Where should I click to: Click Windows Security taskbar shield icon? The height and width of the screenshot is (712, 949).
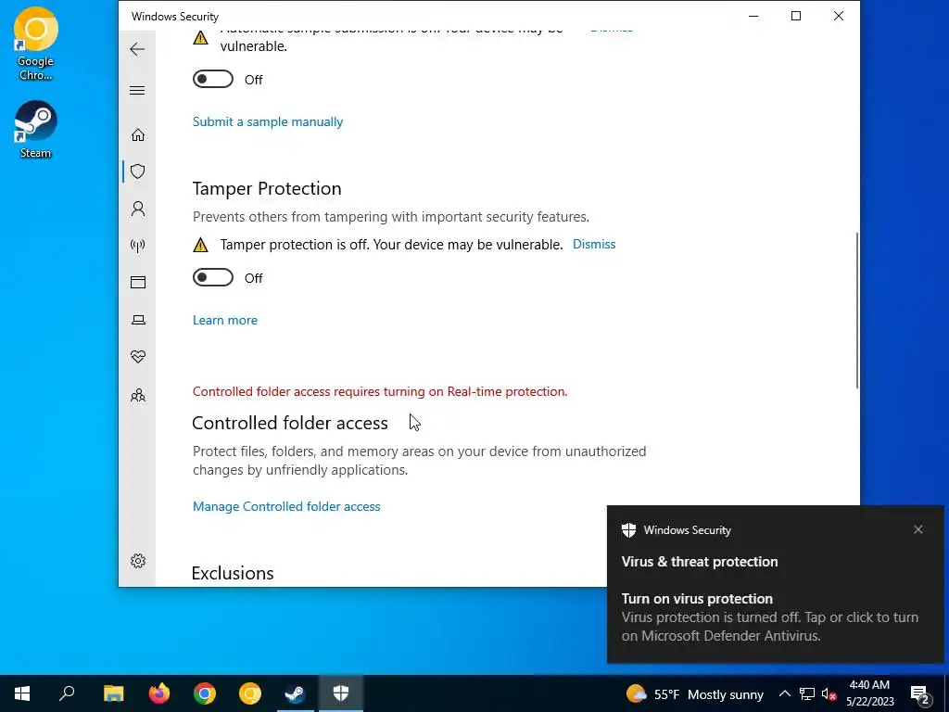pyautogui.click(x=341, y=693)
